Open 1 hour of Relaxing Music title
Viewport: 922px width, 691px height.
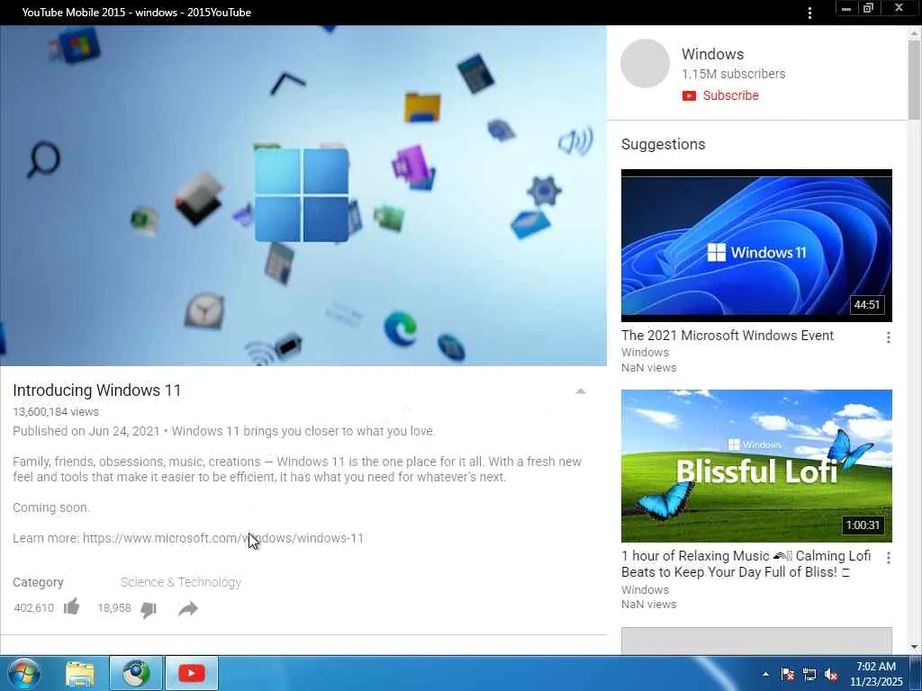746,564
